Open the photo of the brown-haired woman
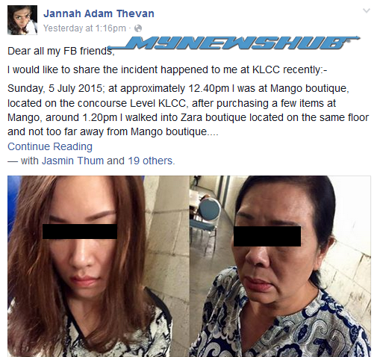The height and width of the screenshot is (357, 374). [99, 267]
